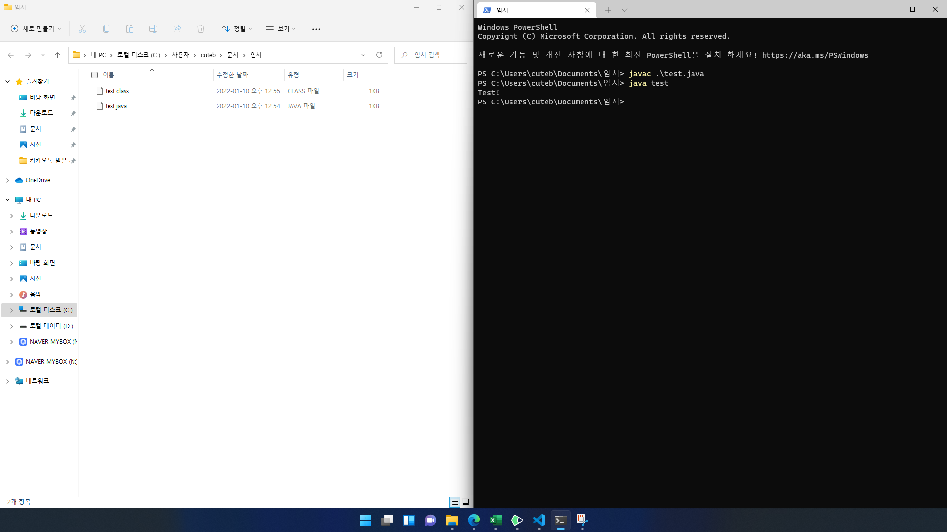The height and width of the screenshot is (532, 947).
Task: Switch to large thumbnails view icon
Action: (466, 502)
